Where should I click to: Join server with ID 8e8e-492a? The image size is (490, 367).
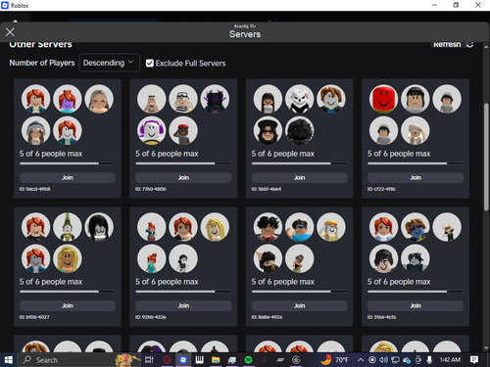tap(299, 305)
